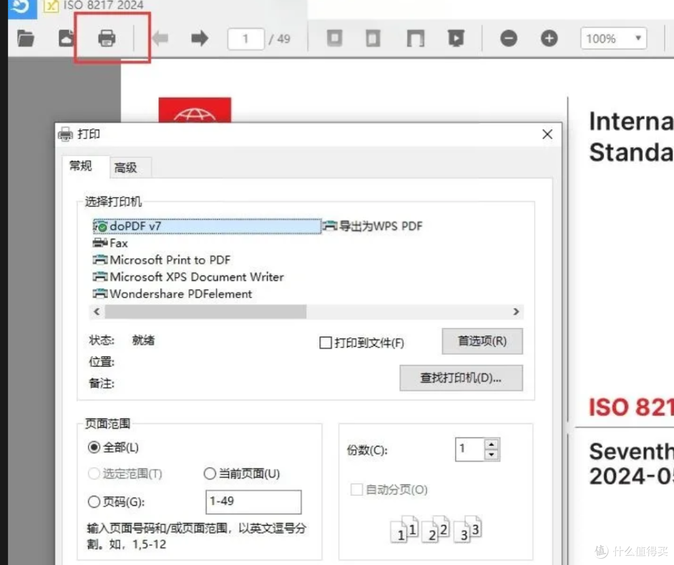Zoom out with the minus icon
This screenshot has height=565, width=674.
(x=509, y=38)
